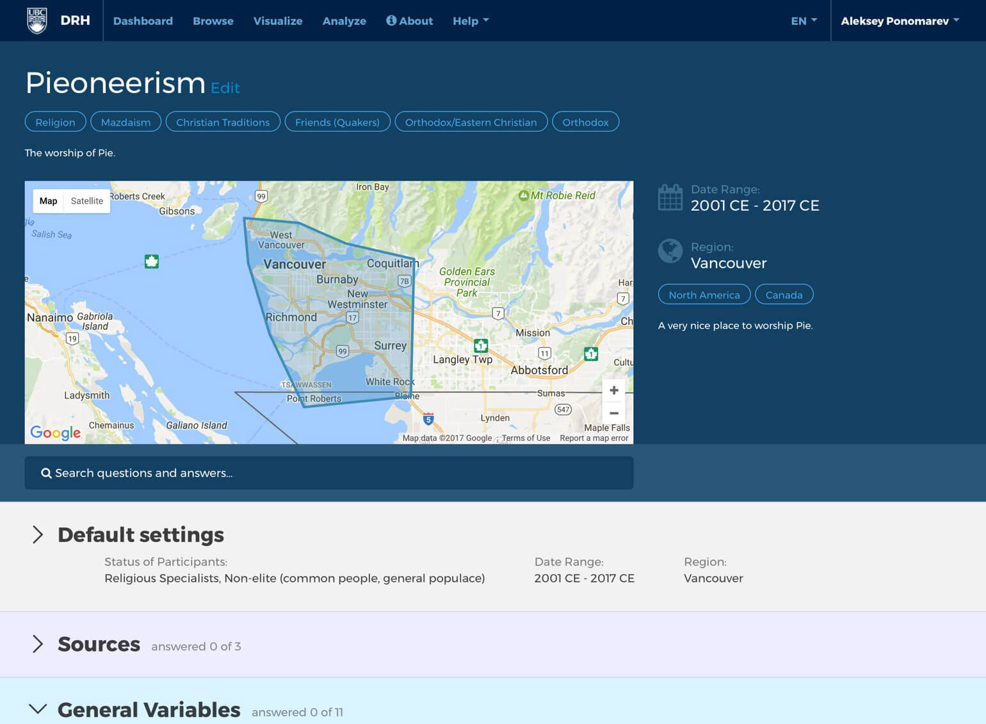Open the Visualize menu item
The image size is (986, 724).
(x=278, y=21)
